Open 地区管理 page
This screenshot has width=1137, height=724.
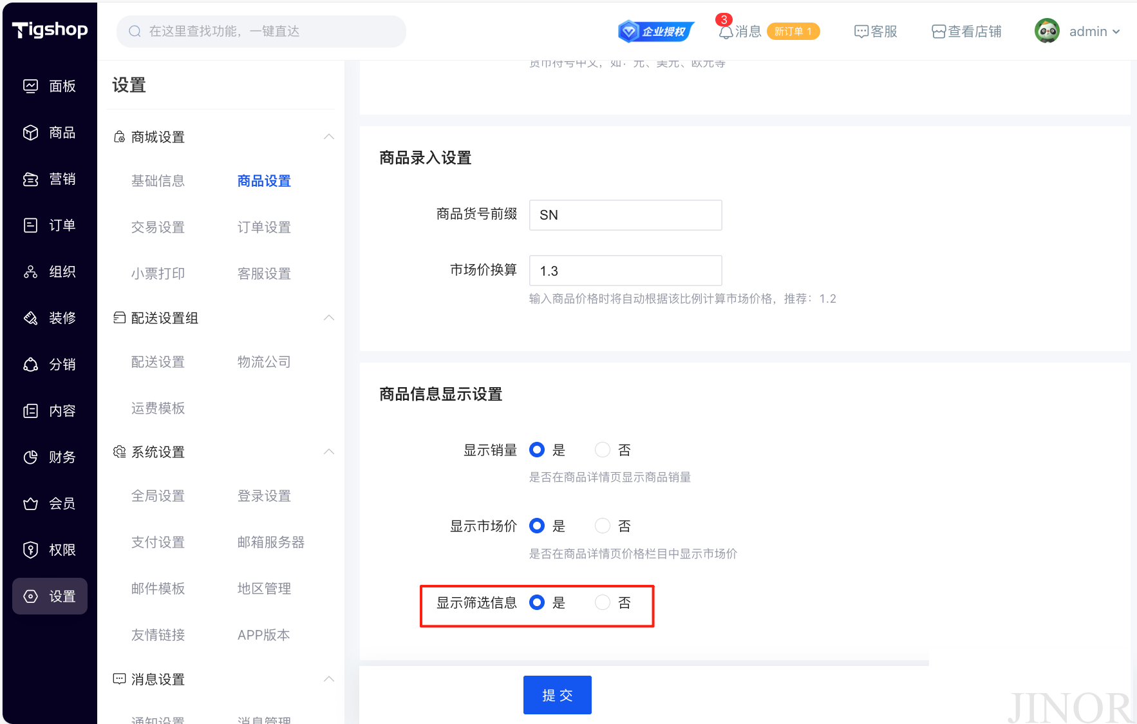(264, 589)
